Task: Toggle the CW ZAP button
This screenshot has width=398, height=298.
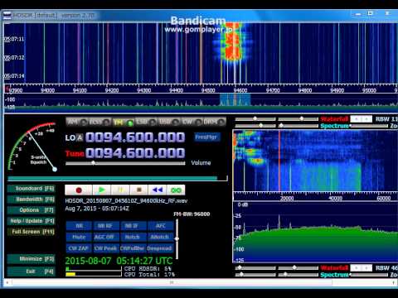Action: point(79,248)
